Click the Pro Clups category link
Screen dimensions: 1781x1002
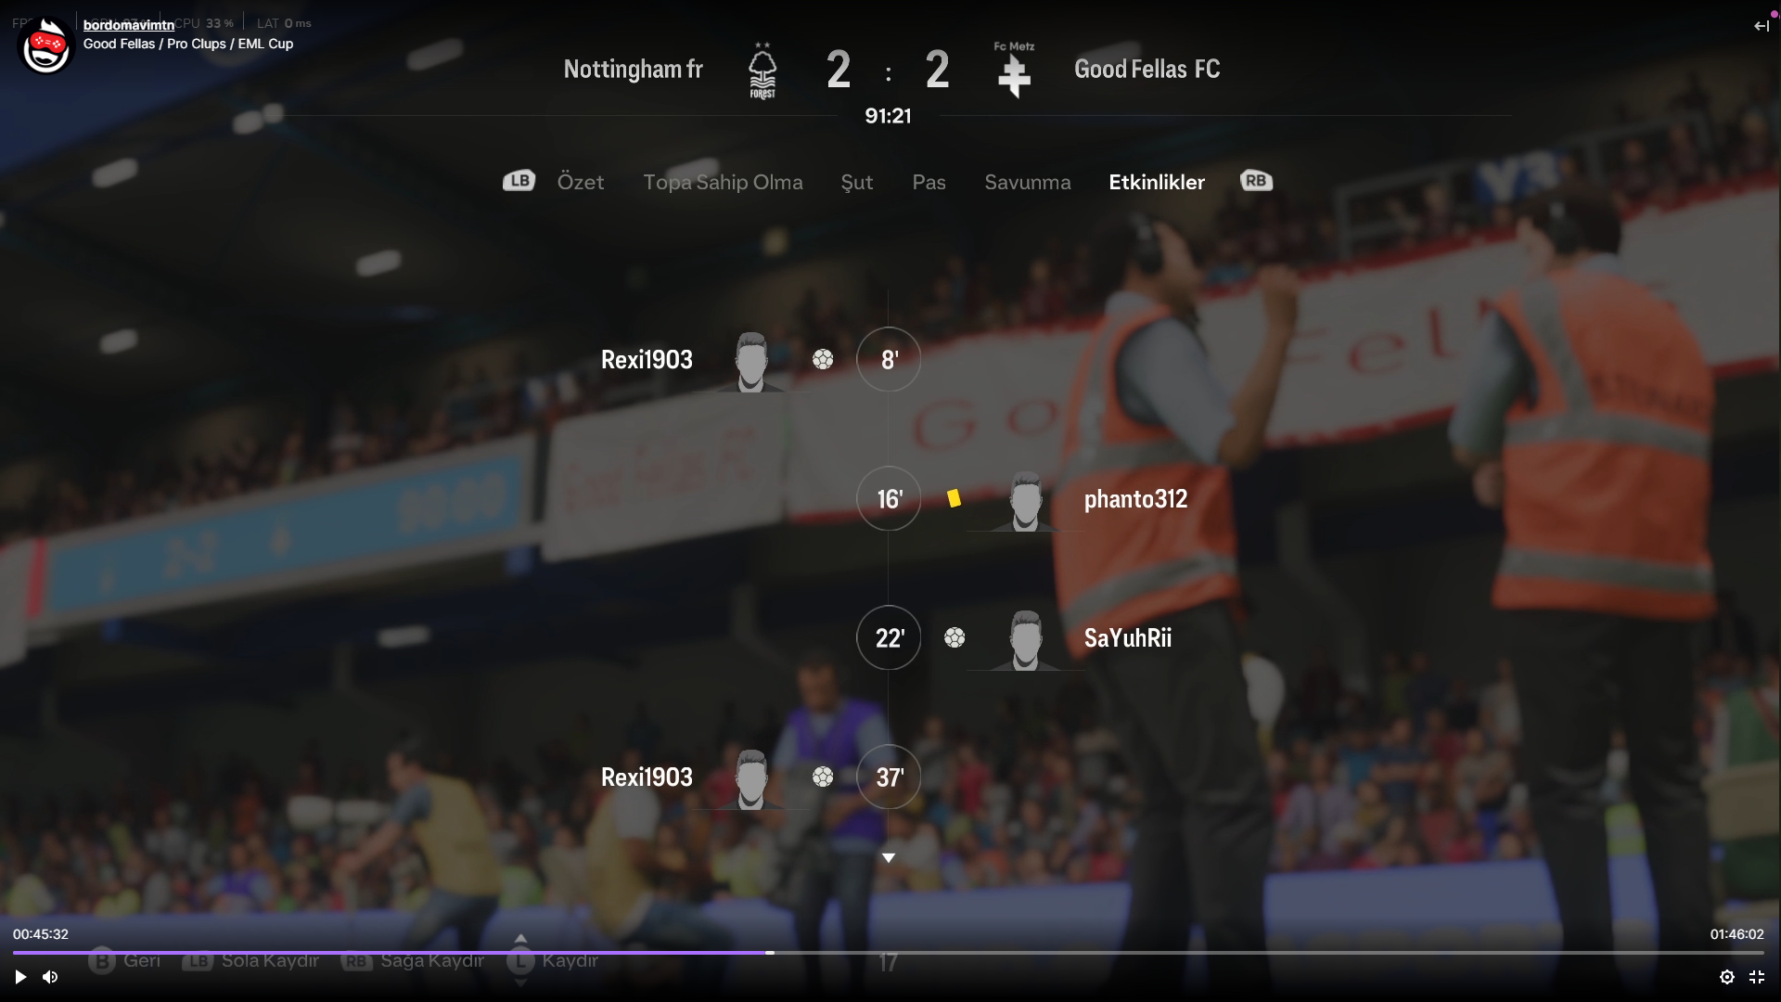point(197,44)
